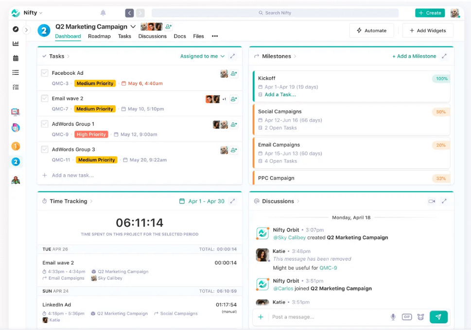Open the more tabs ellipsis menu
471x332 pixels.
point(215,36)
